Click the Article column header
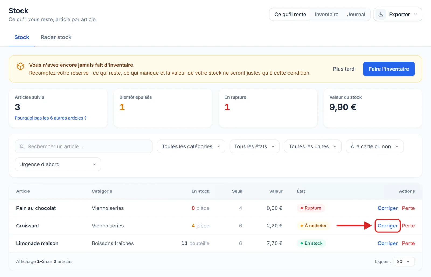431x277 pixels. click(x=23, y=191)
